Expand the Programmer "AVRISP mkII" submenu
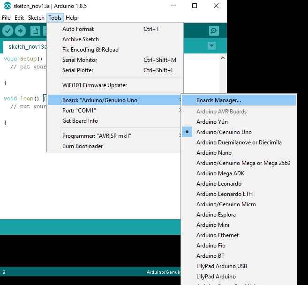 (x=114, y=136)
